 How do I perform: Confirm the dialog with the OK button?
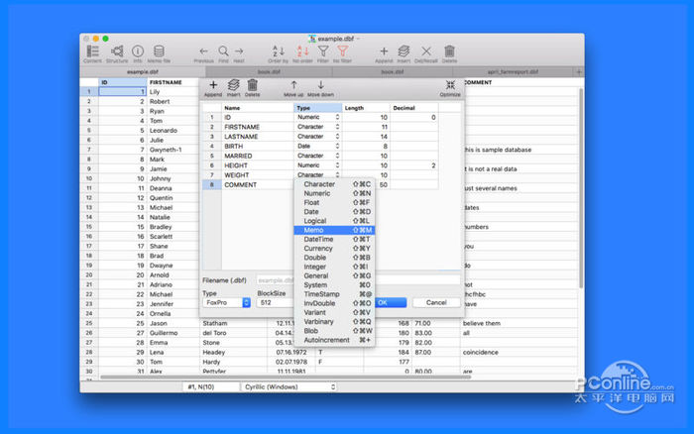[383, 302]
